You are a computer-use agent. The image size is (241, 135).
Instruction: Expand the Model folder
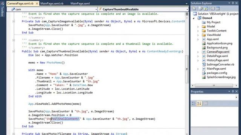click(198, 27)
